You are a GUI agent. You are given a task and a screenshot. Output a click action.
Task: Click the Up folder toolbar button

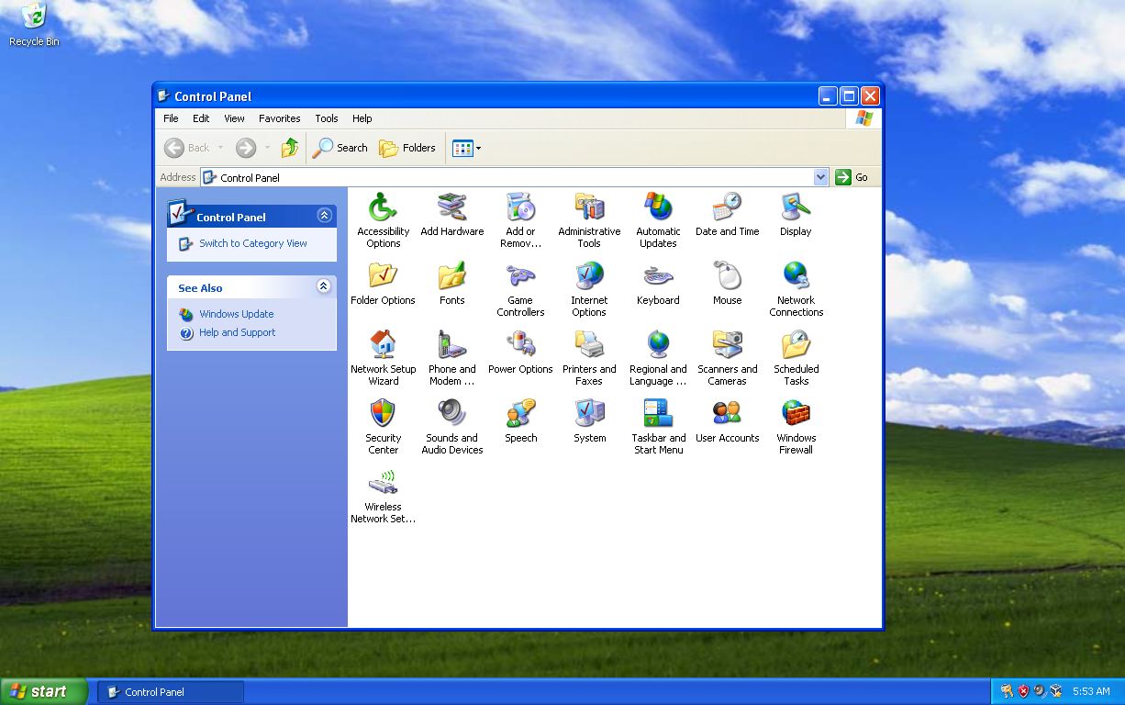pyautogui.click(x=290, y=148)
